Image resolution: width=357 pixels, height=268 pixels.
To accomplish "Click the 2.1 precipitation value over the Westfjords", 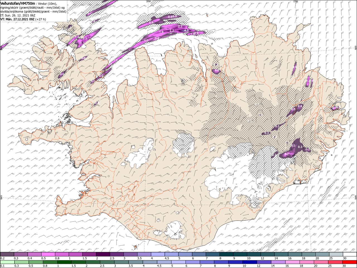I will click(82, 43).
